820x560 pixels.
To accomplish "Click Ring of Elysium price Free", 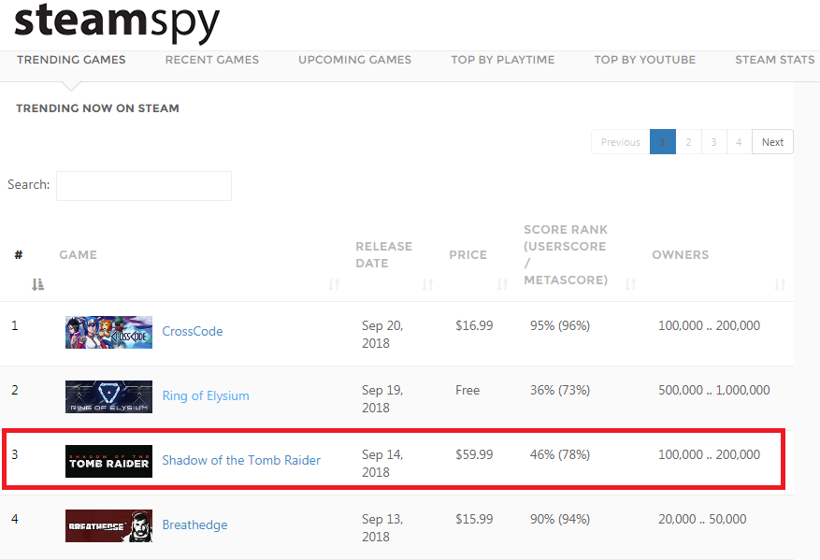I will [468, 390].
